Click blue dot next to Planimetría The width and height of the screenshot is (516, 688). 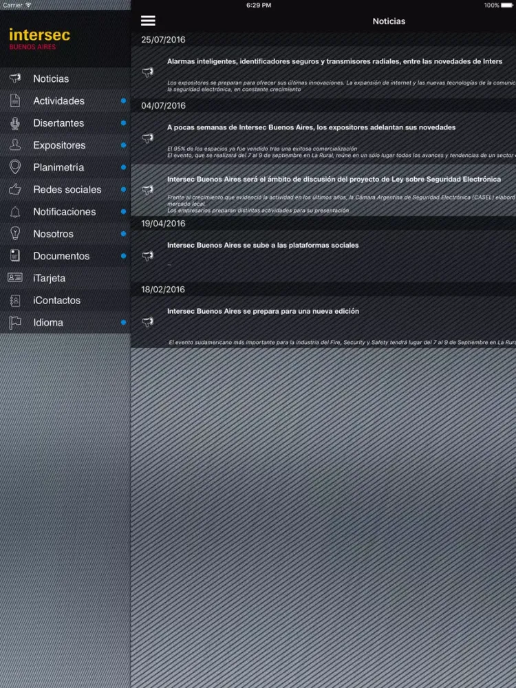pos(123,167)
